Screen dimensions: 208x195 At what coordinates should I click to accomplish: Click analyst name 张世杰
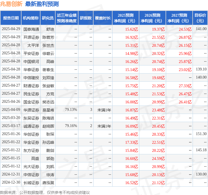click(x=48, y=45)
